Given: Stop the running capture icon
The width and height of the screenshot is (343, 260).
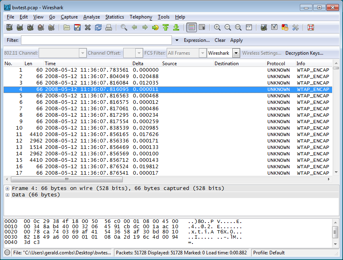Looking at the screenshot, I should 41,27.
